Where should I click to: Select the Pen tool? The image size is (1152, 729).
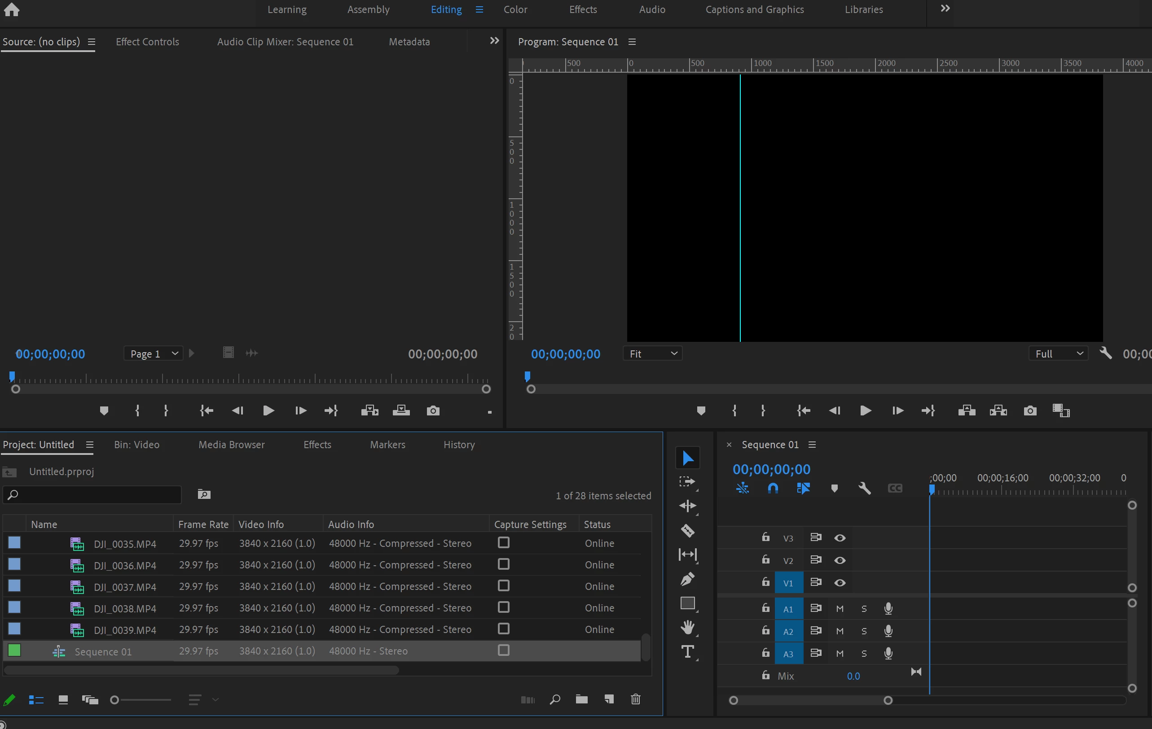pyautogui.click(x=687, y=579)
